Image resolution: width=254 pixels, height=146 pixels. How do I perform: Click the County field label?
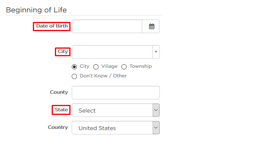(x=59, y=92)
